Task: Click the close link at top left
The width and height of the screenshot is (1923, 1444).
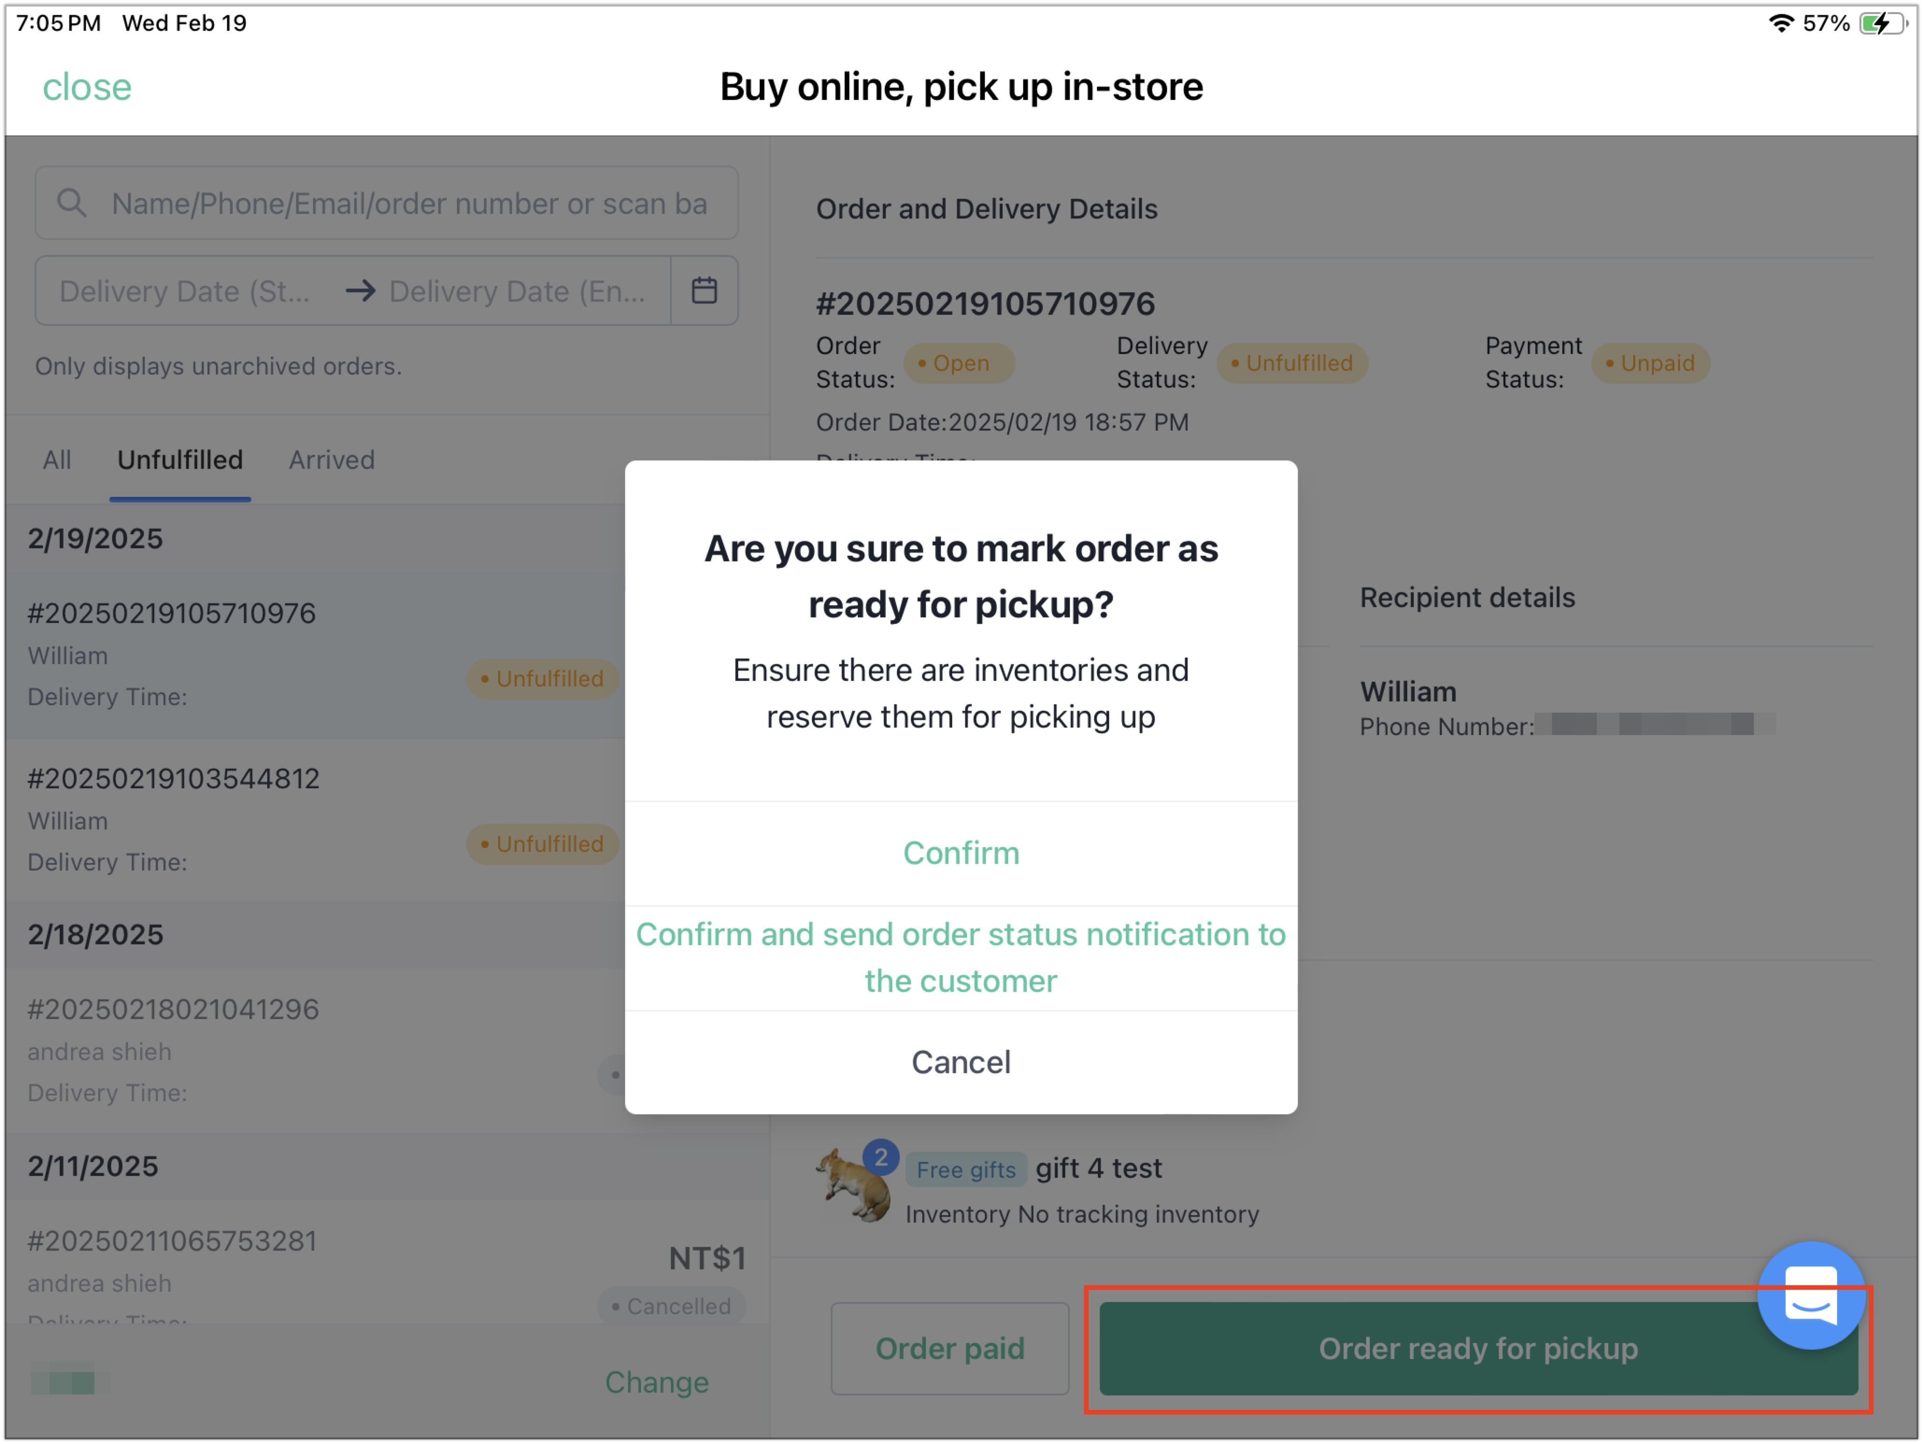Action: pyautogui.click(x=87, y=87)
